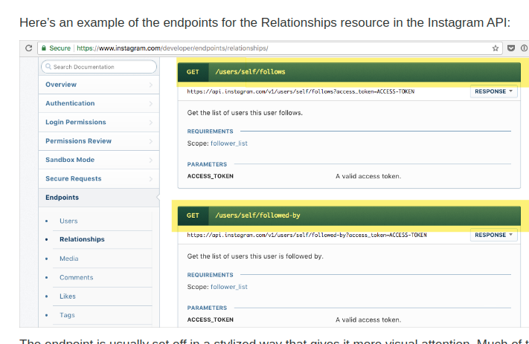The height and width of the screenshot is (344, 529).
Task: Click the intro sentence mentioning Relationships resource
Action: [x=265, y=22]
